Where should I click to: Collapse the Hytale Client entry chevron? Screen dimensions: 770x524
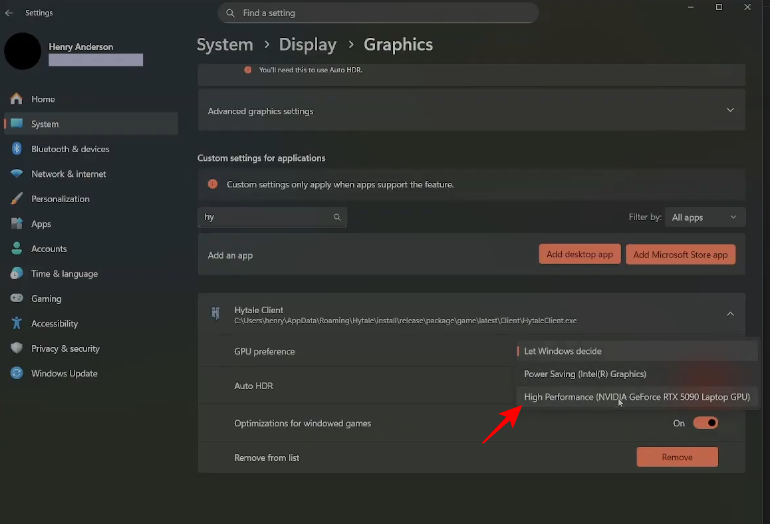click(730, 314)
